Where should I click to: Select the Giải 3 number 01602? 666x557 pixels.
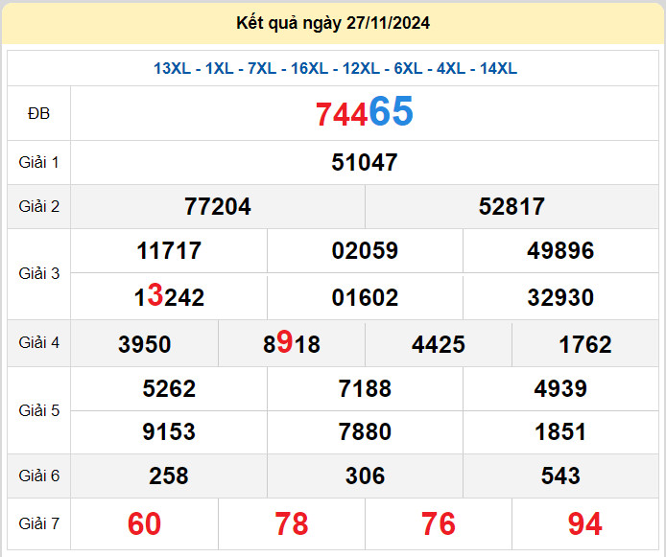[365, 297]
